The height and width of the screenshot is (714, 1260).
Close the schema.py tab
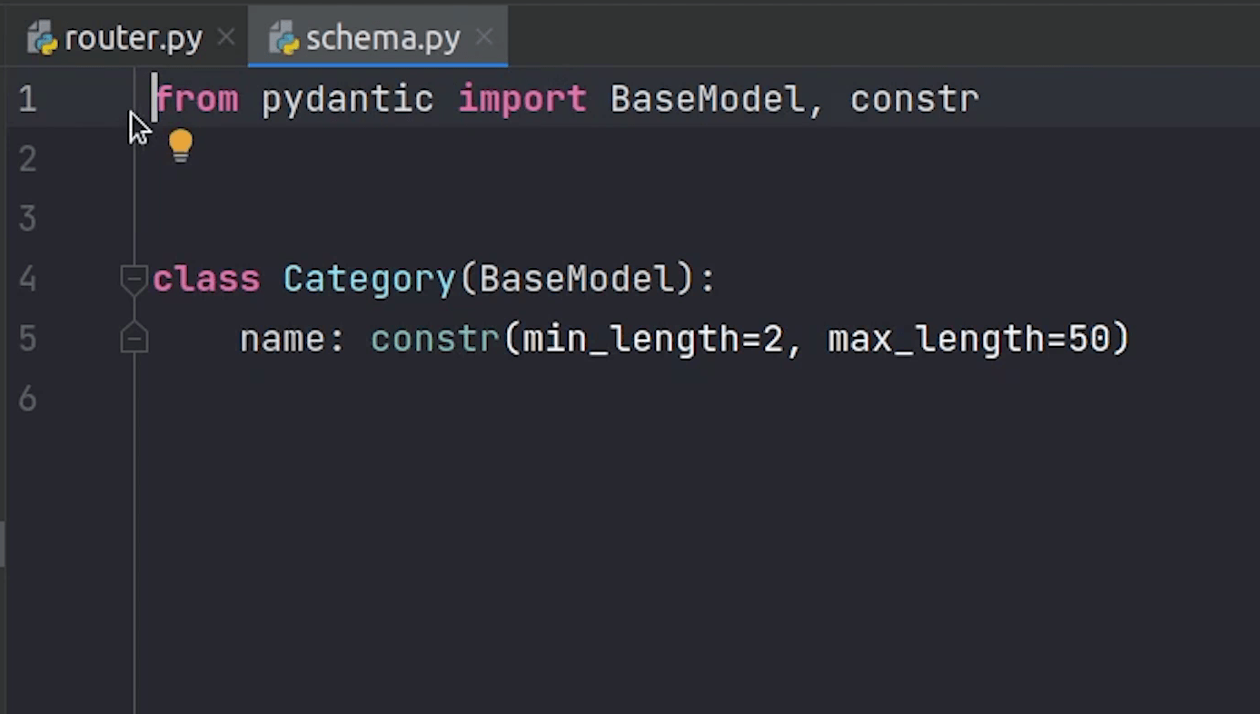click(484, 38)
